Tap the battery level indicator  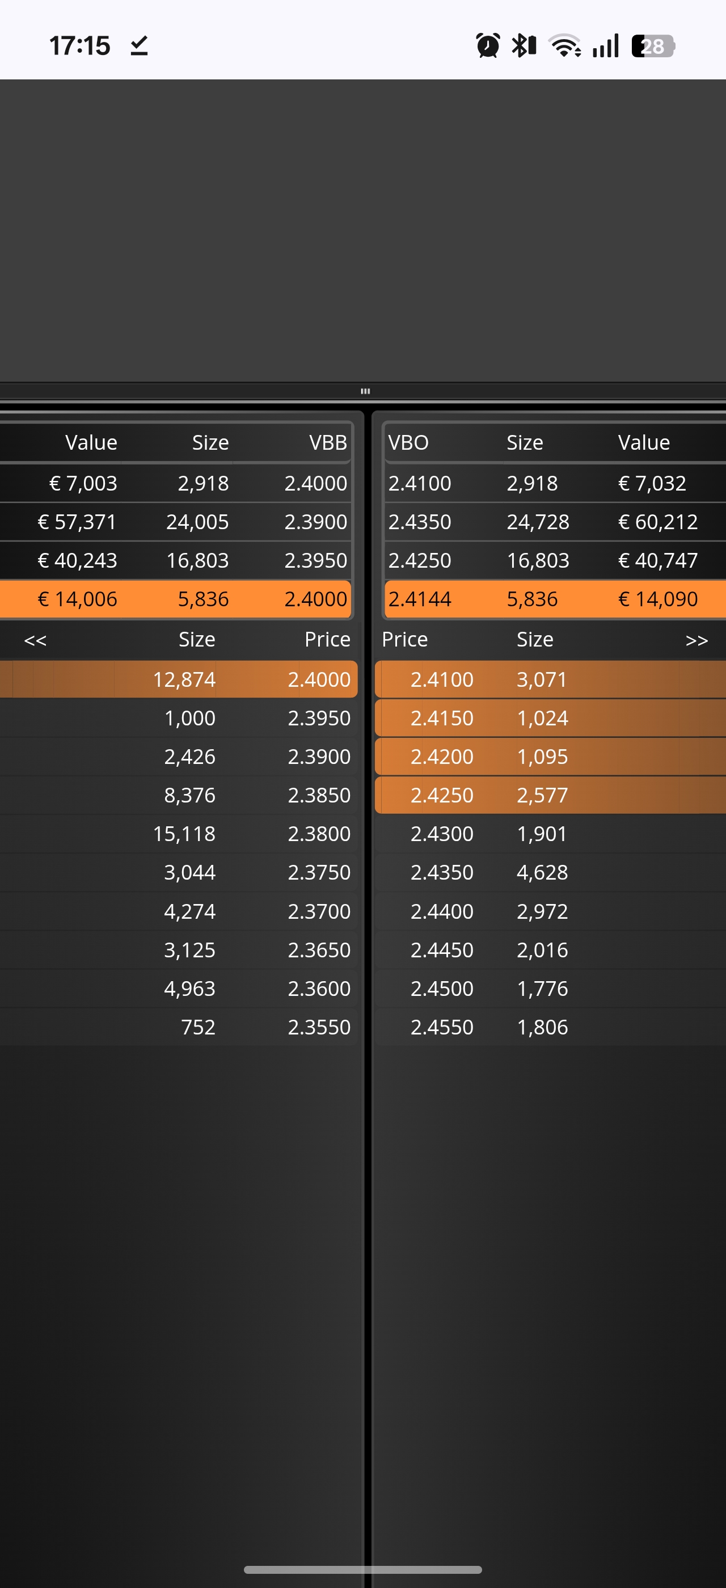(653, 47)
